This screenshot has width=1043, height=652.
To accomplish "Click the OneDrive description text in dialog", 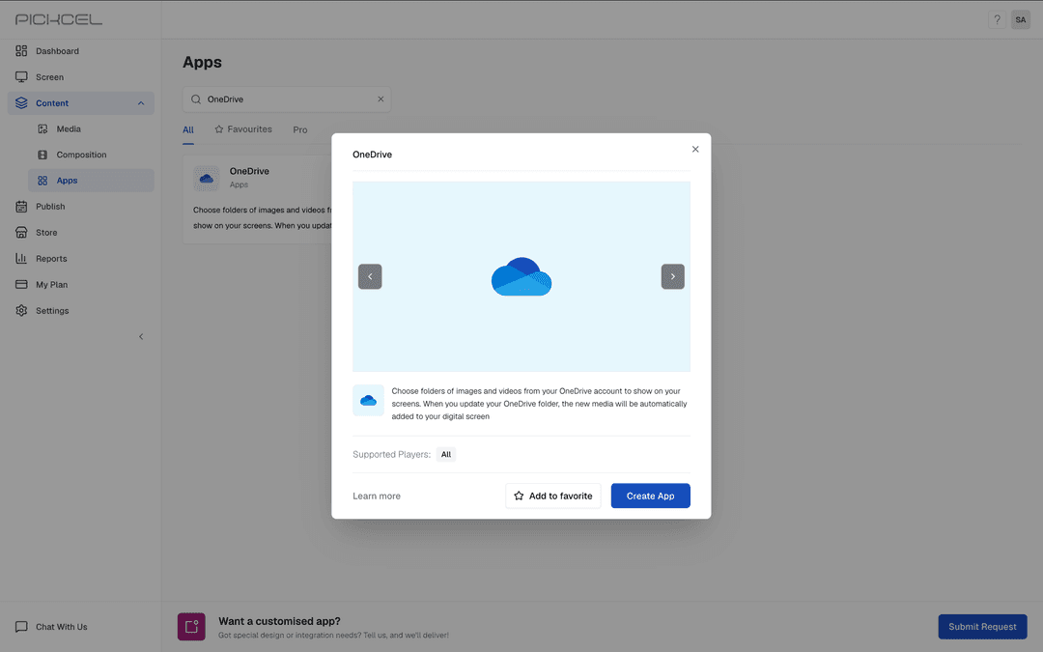I will (x=540, y=403).
